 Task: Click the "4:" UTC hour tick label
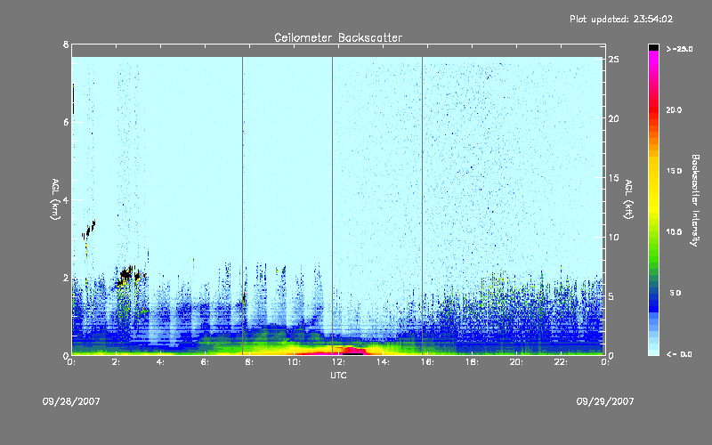(160, 362)
